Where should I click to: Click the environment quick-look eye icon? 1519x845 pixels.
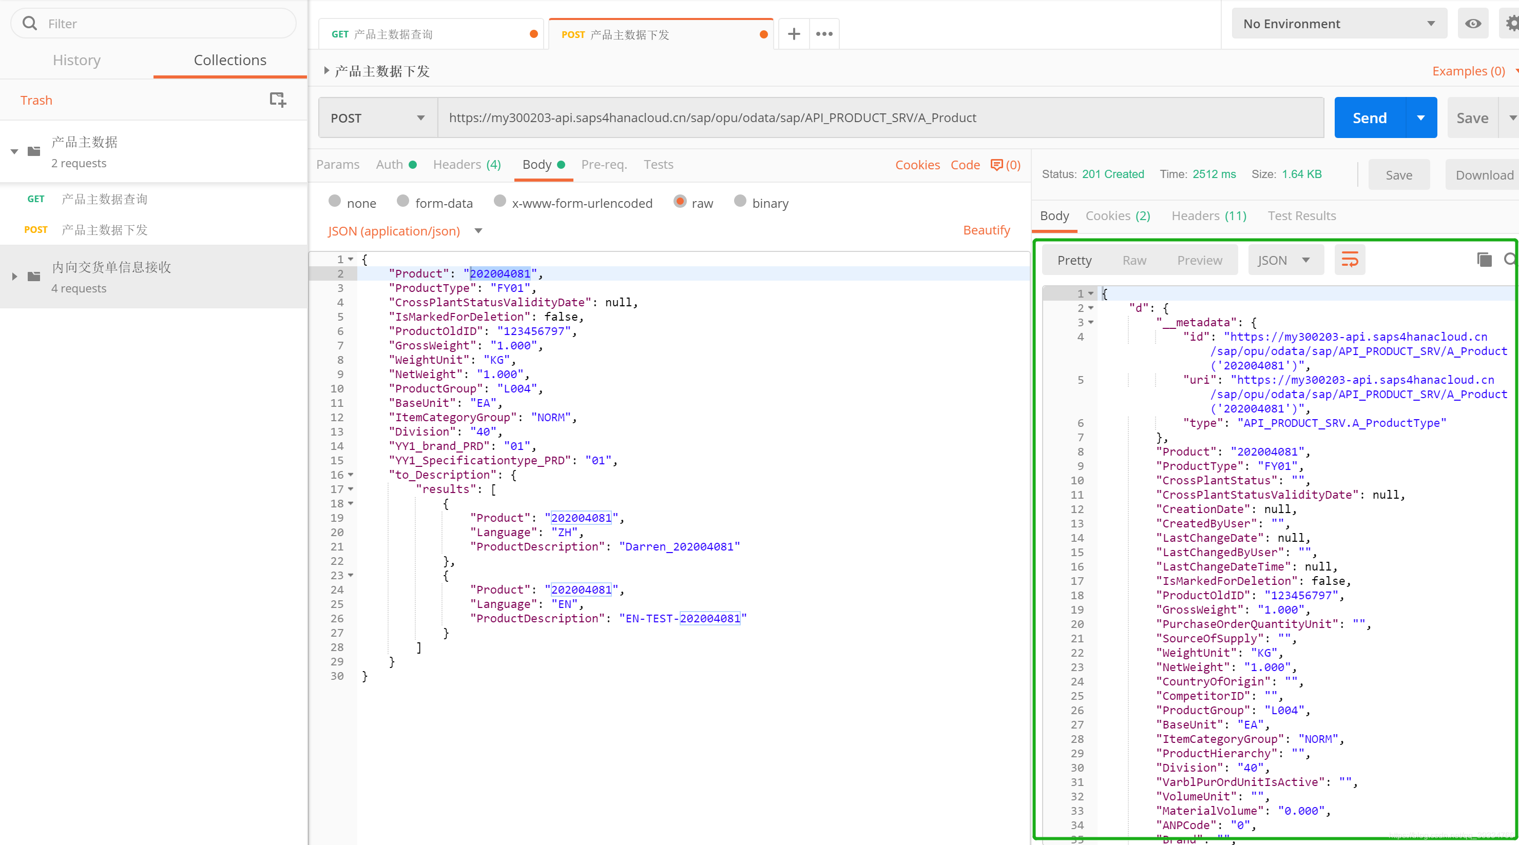(x=1473, y=23)
